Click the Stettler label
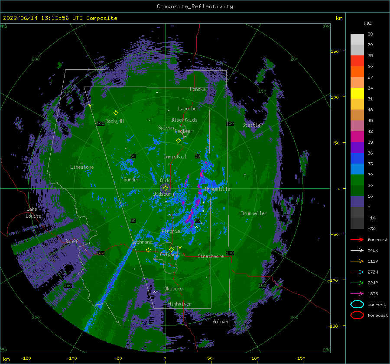Image resolution: width=390 pixels, height=364 pixels. coord(253,125)
